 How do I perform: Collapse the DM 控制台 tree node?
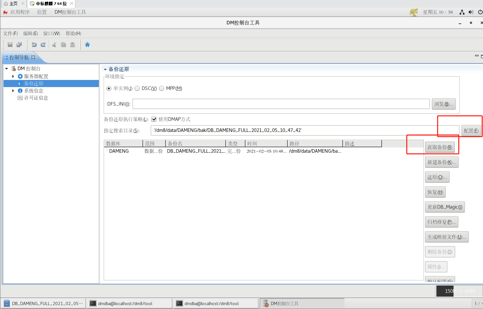point(7,69)
